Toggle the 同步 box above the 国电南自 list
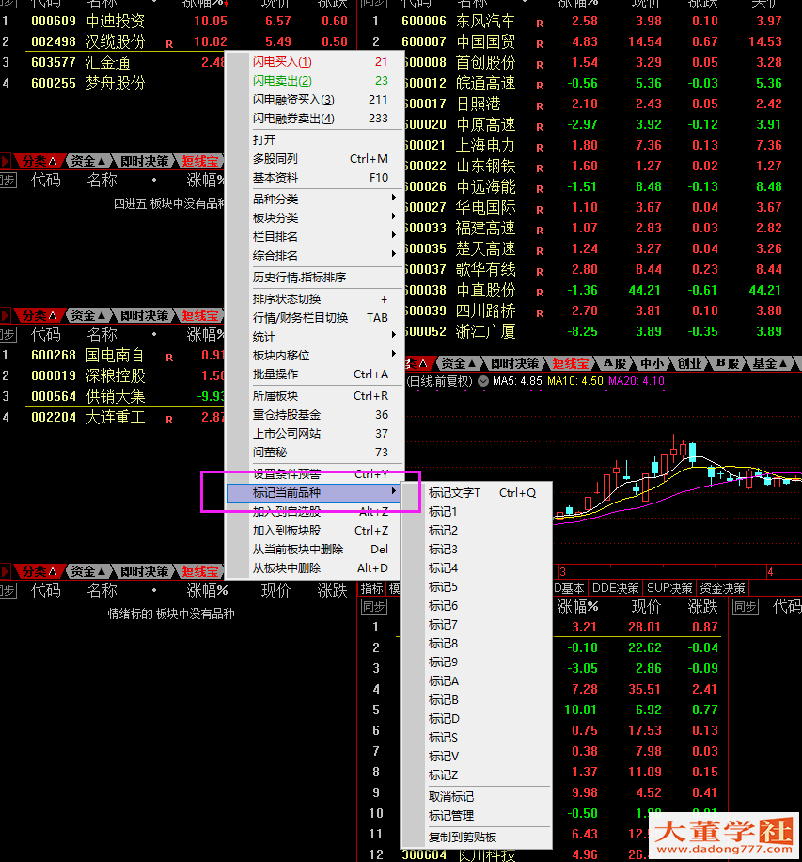802x862 pixels. tap(8, 335)
